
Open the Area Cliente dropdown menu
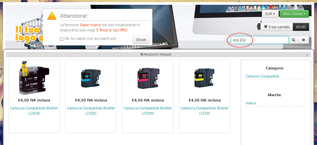294,14
